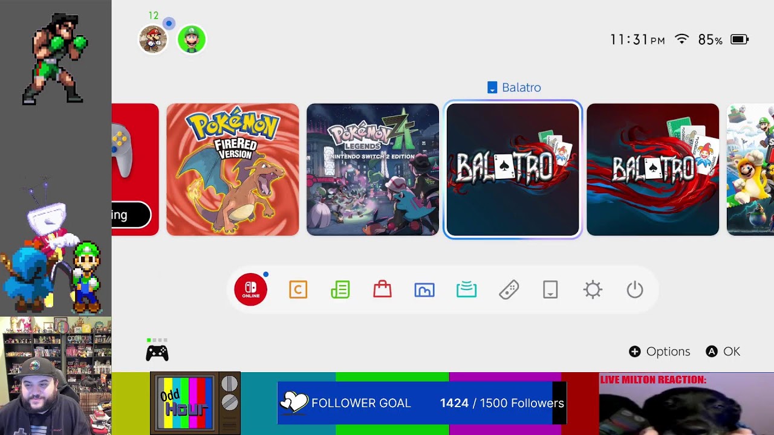The width and height of the screenshot is (774, 435).
Task: Open the Album icon
Action: (424, 290)
